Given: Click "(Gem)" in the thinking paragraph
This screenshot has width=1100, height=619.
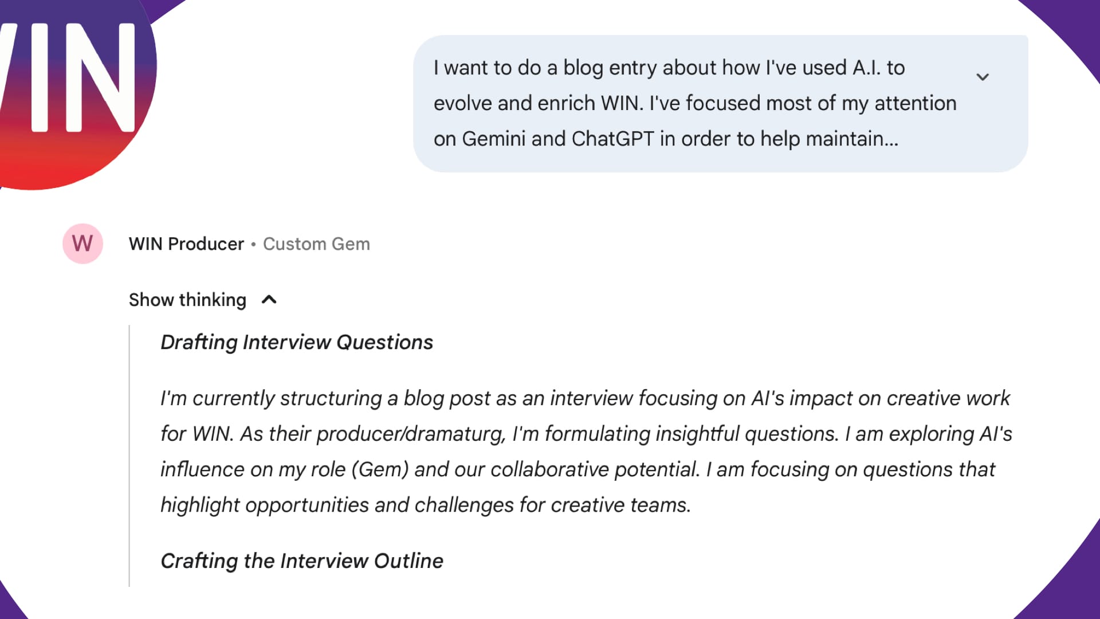Looking at the screenshot, I should [x=380, y=469].
